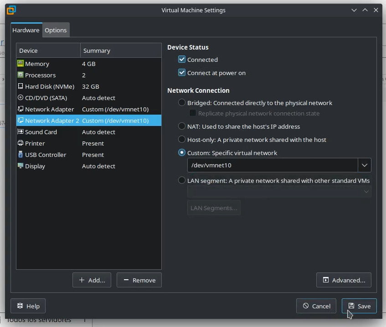Select the USB Controller icon
This screenshot has width=386, height=327.
pyautogui.click(x=21, y=155)
